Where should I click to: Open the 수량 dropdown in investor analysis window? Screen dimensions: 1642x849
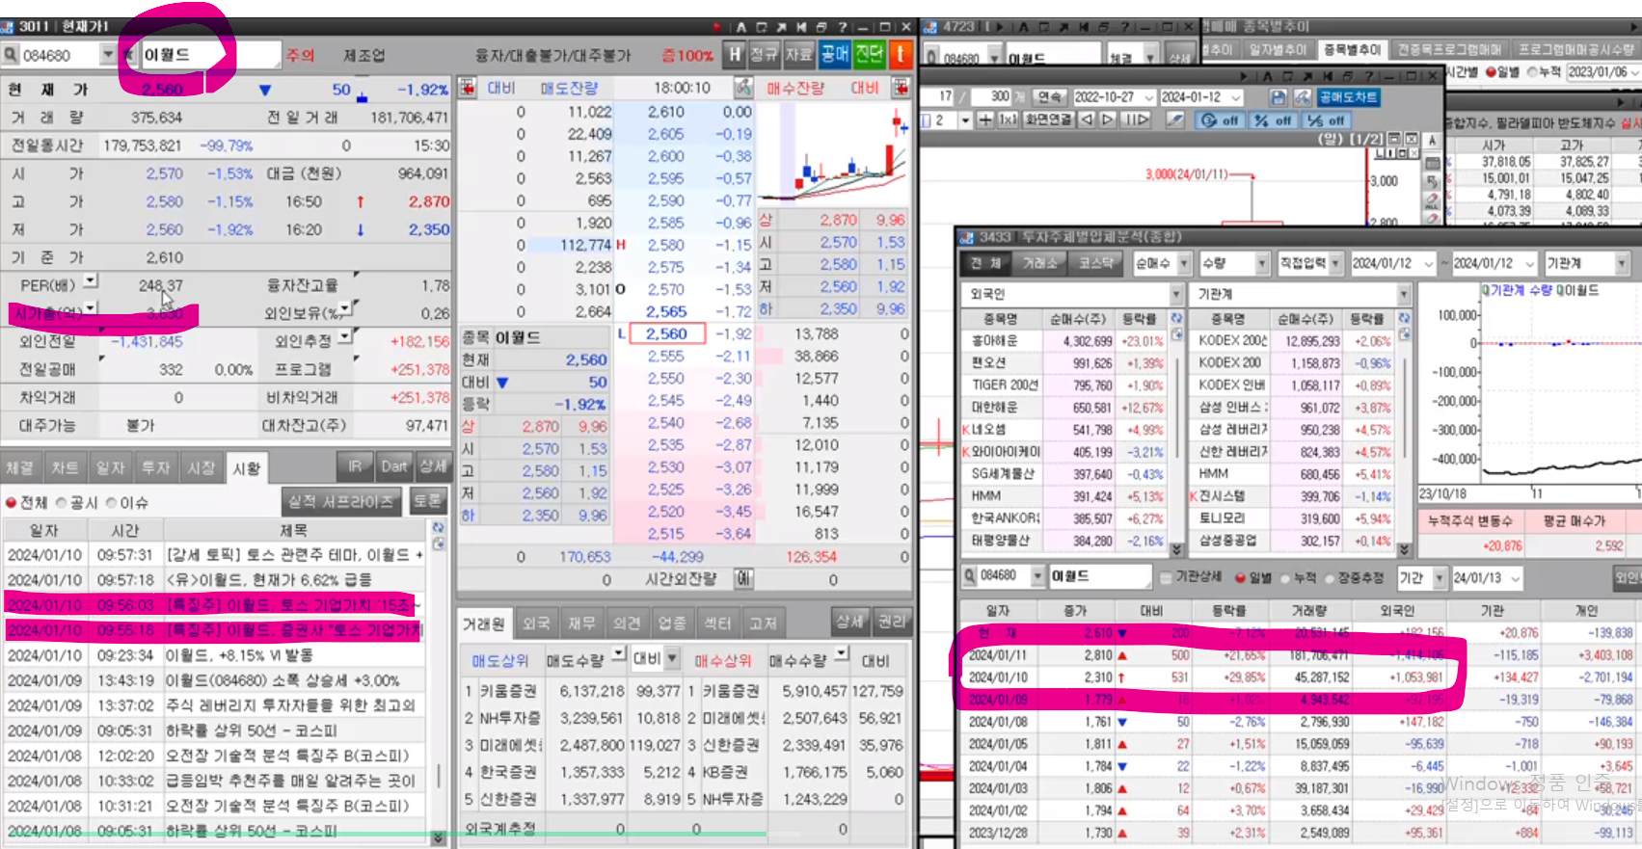[x=1261, y=263]
